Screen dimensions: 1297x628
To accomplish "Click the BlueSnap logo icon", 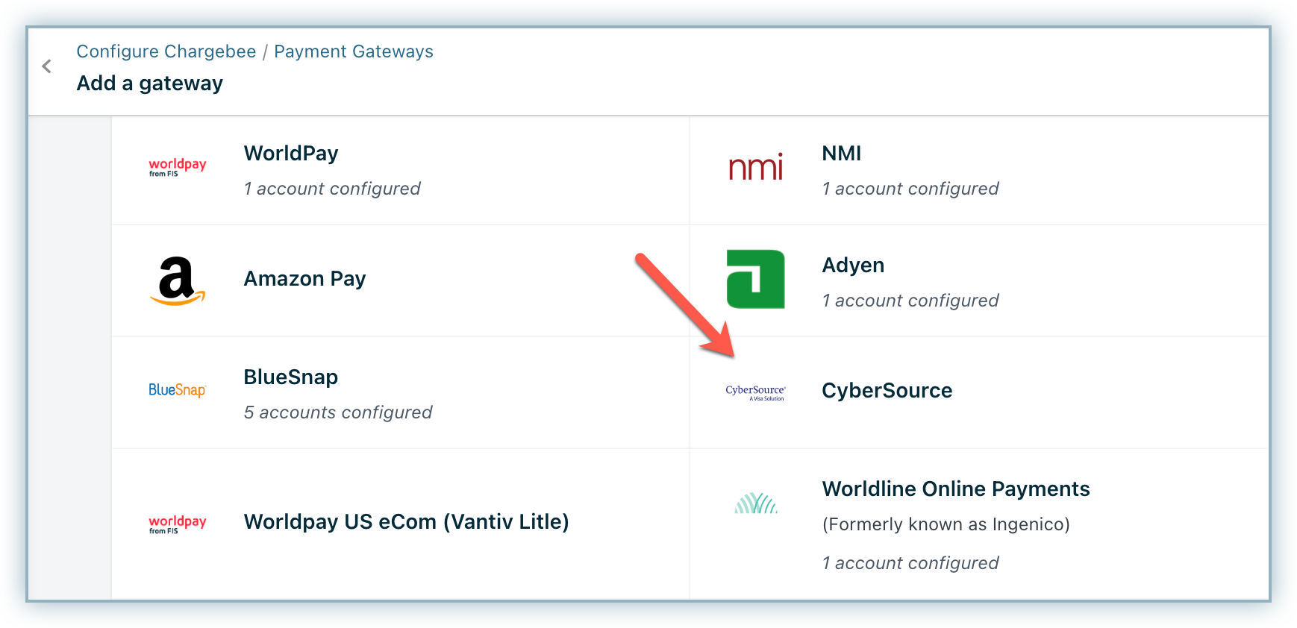I will tap(177, 390).
